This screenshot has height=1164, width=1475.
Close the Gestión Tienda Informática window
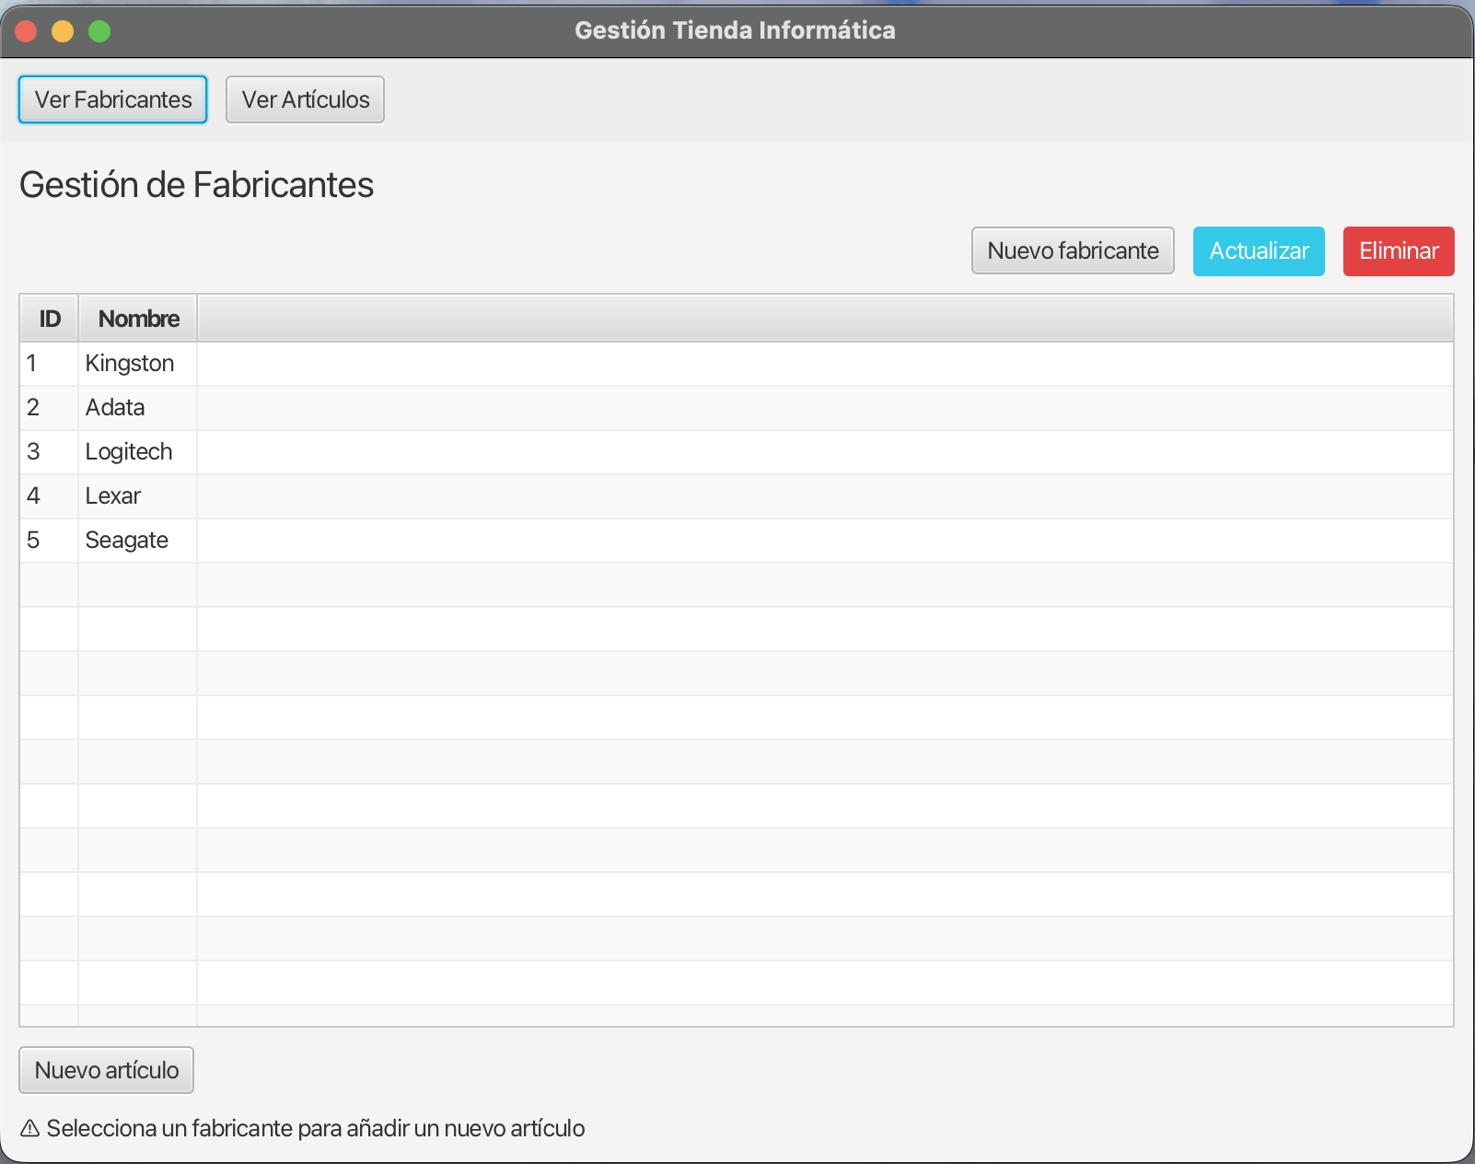pyautogui.click(x=26, y=31)
